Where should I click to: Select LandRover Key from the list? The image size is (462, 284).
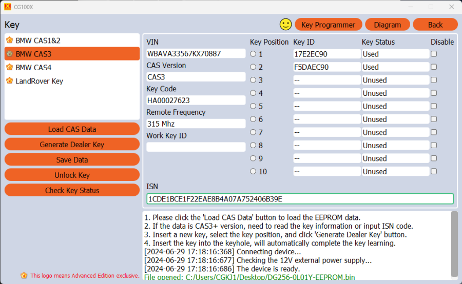[x=40, y=81]
